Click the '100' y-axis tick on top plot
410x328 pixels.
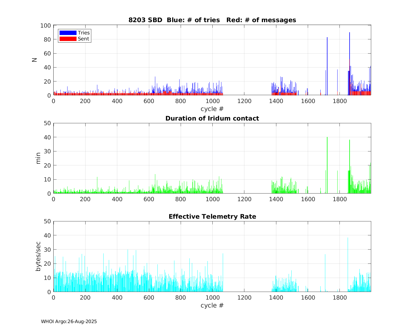tap(45, 26)
